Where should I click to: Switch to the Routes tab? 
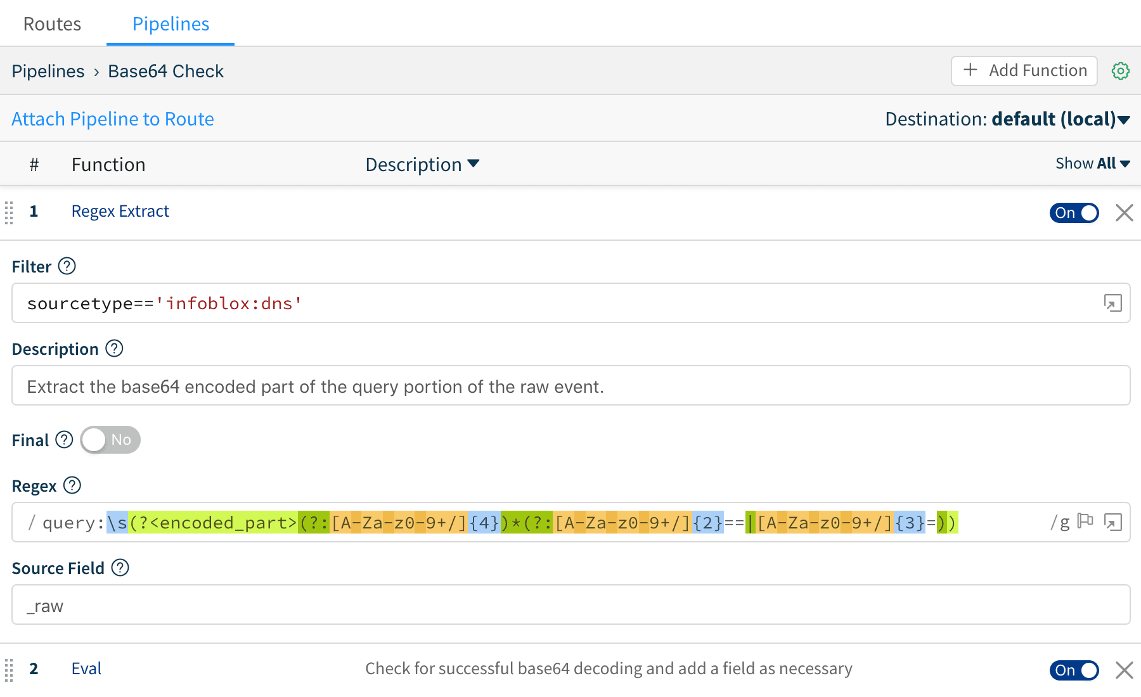(52, 23)
